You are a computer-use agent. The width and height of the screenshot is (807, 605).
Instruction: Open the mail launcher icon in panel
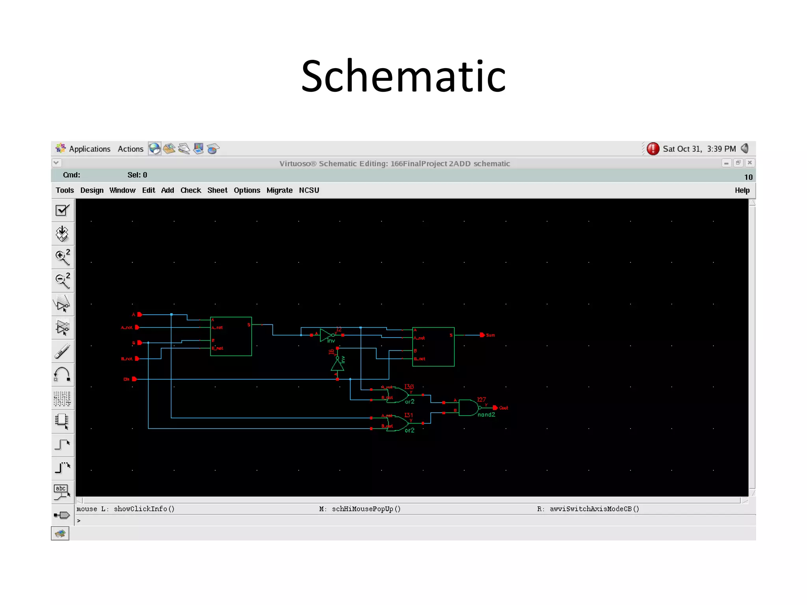(x=169, y=148)
